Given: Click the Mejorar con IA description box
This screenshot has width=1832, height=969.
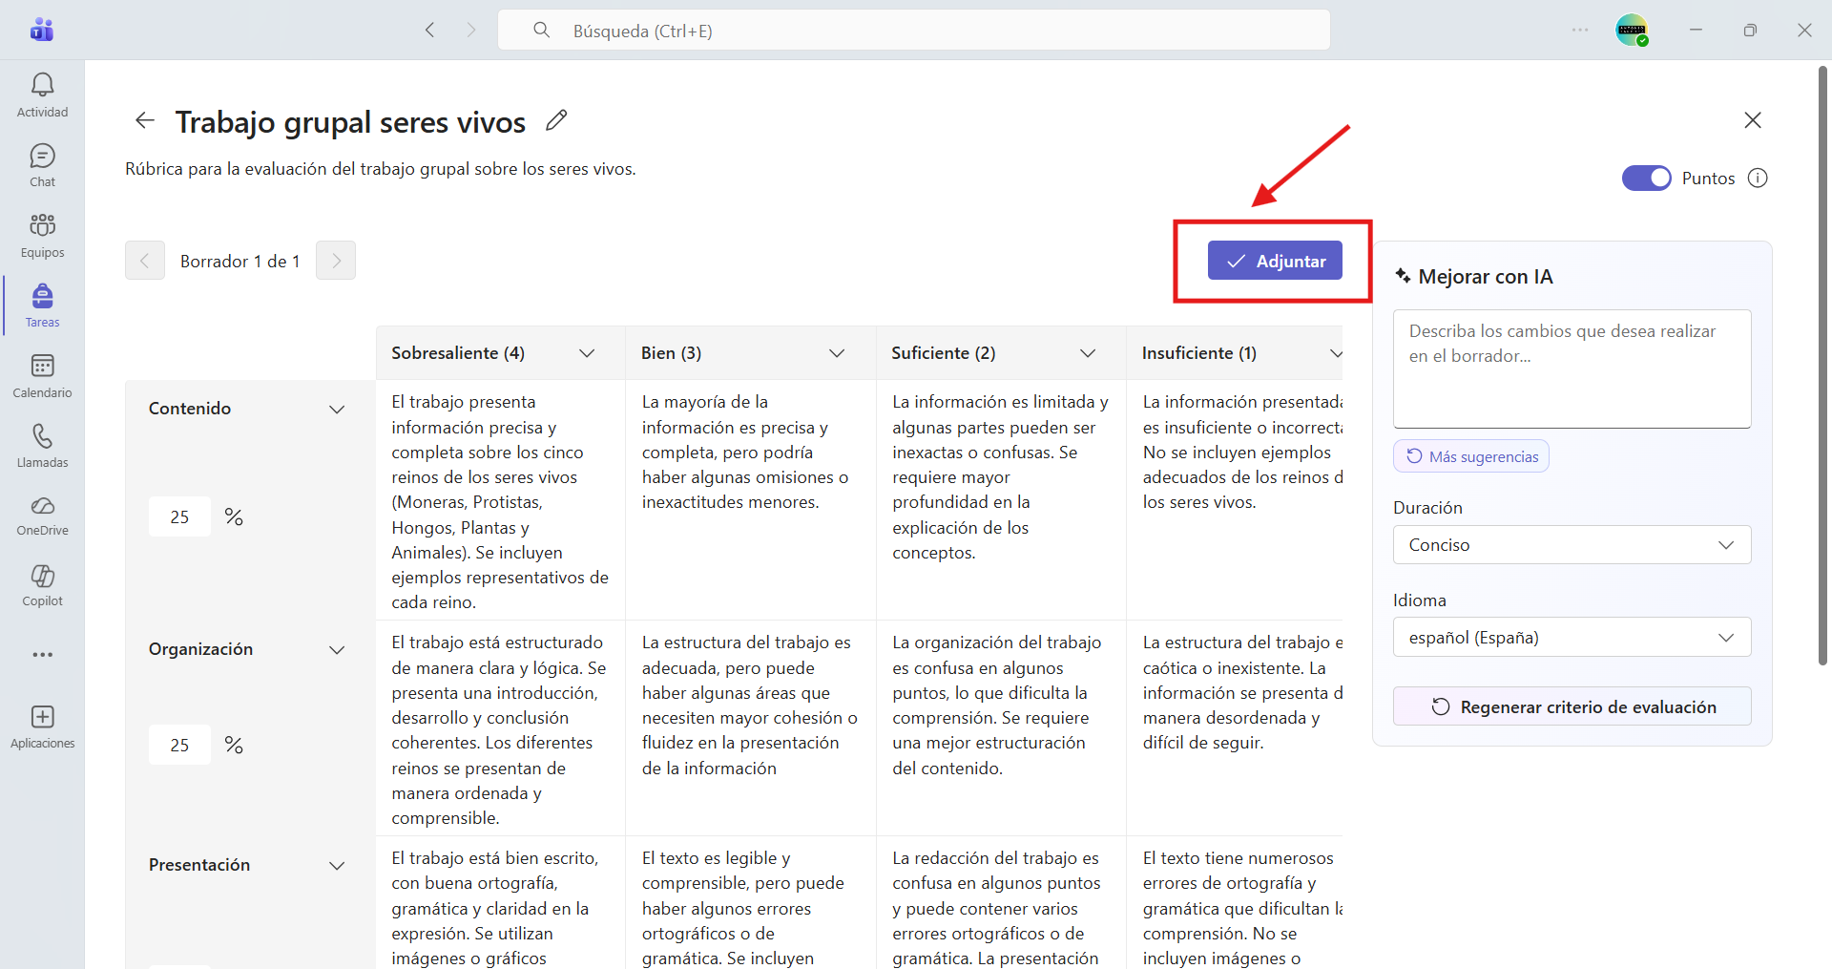Looking at the screenshot, I should point(1572,369).
